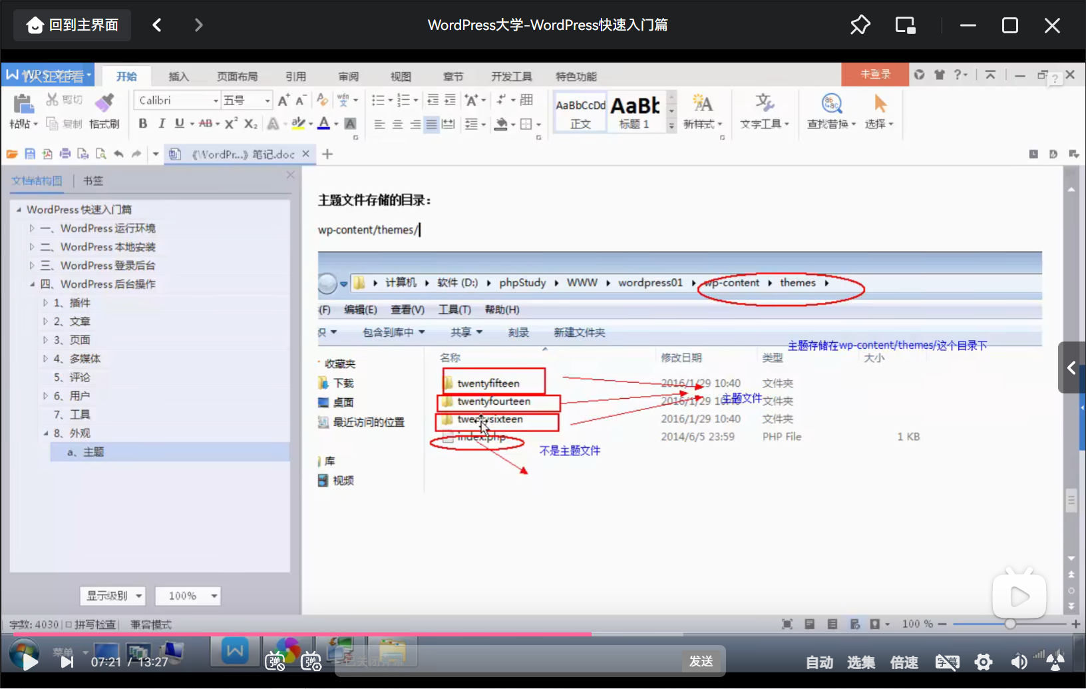Skip to the next episode

[67, 662]
